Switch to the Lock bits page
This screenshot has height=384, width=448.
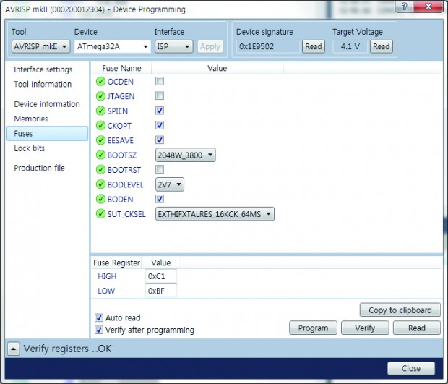[30, 148]
